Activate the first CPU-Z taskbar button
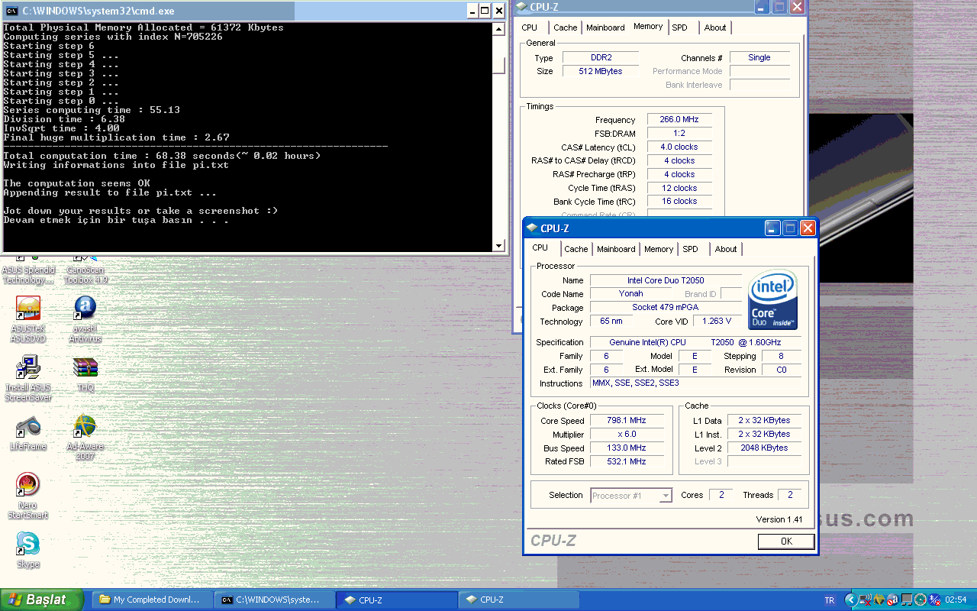Image resolution: width=977 pixels, height=611 pixels. (397, 600)
